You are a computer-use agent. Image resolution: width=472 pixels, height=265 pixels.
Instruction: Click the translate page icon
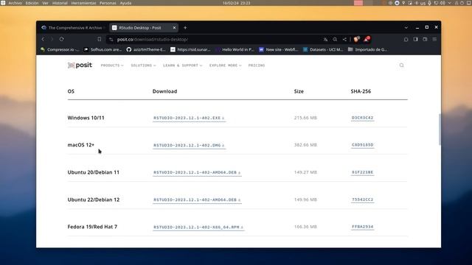325,39
